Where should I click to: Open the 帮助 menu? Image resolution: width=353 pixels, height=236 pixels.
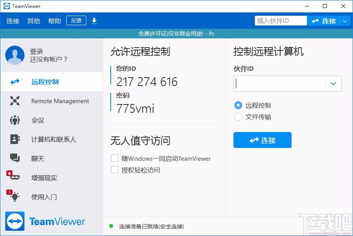(x=54, y=20)
